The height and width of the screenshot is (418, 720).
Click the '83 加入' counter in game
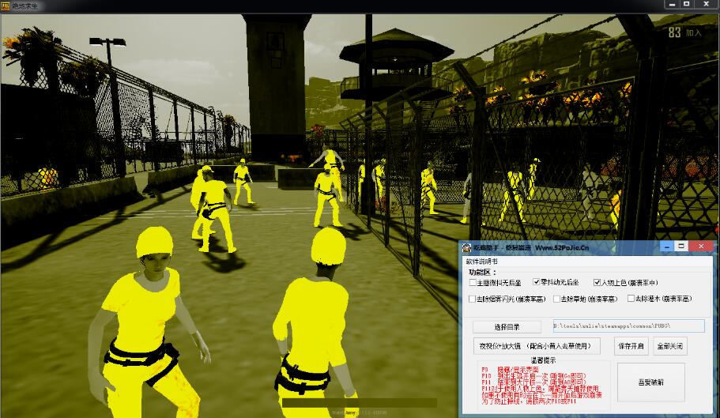tap(684, 32)
